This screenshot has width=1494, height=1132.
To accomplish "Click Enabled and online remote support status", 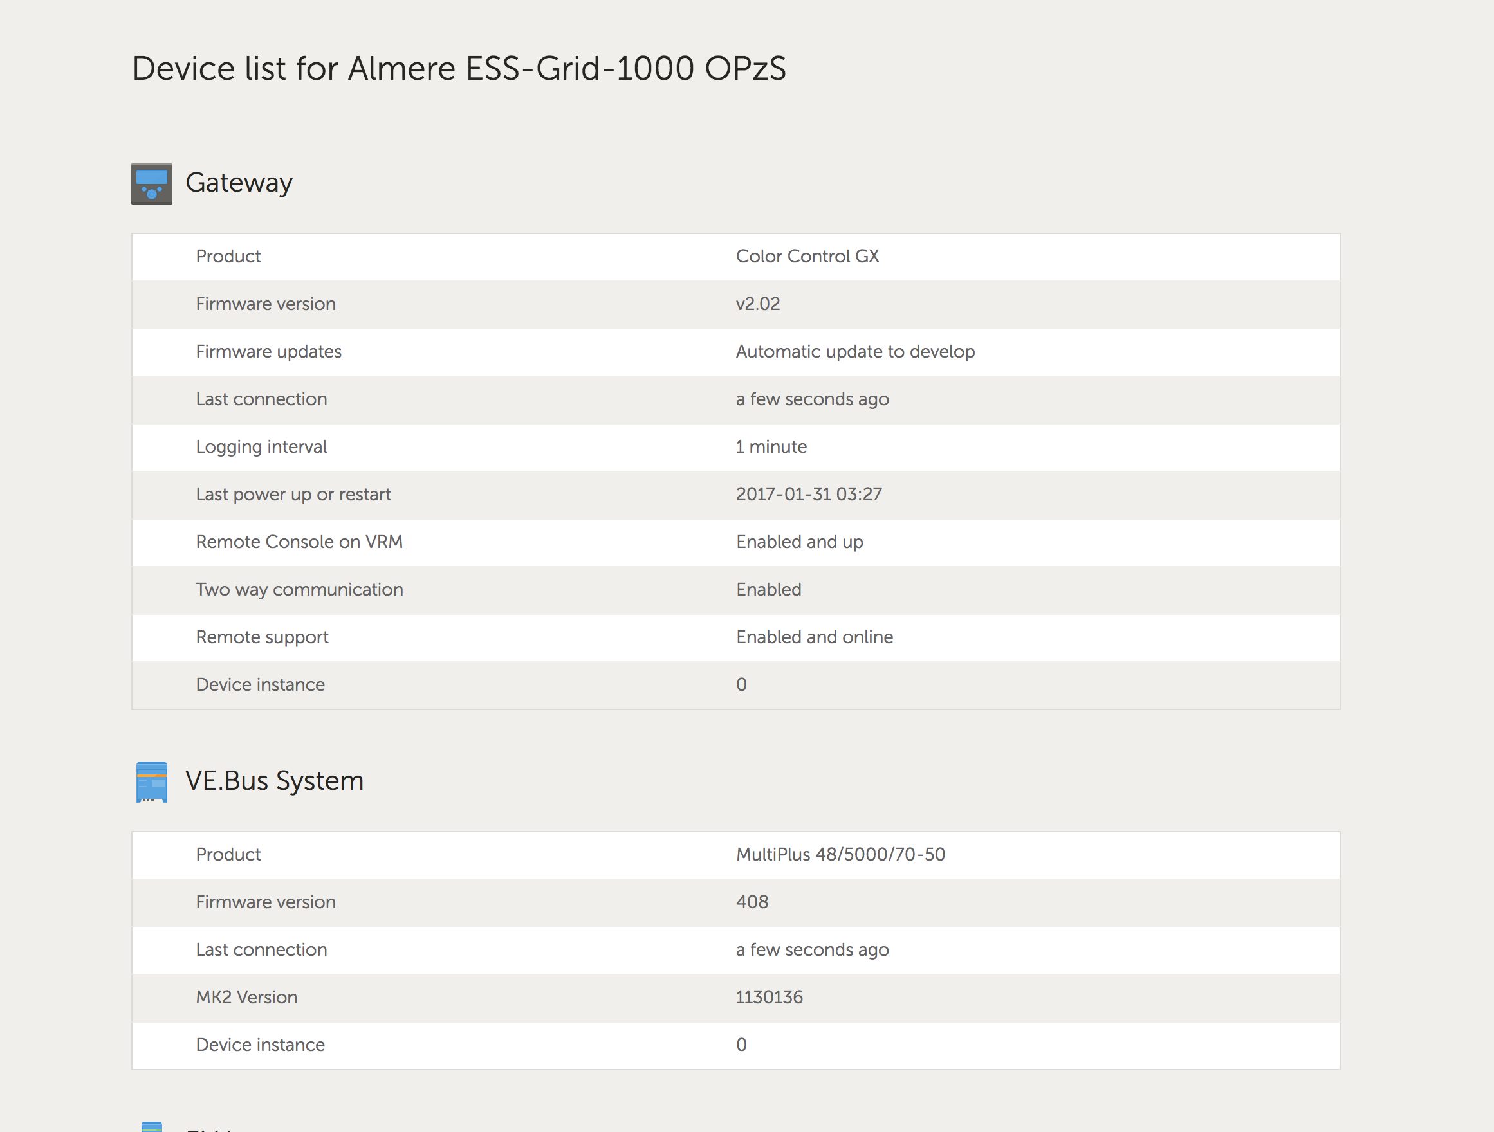I will pos(814,637).
